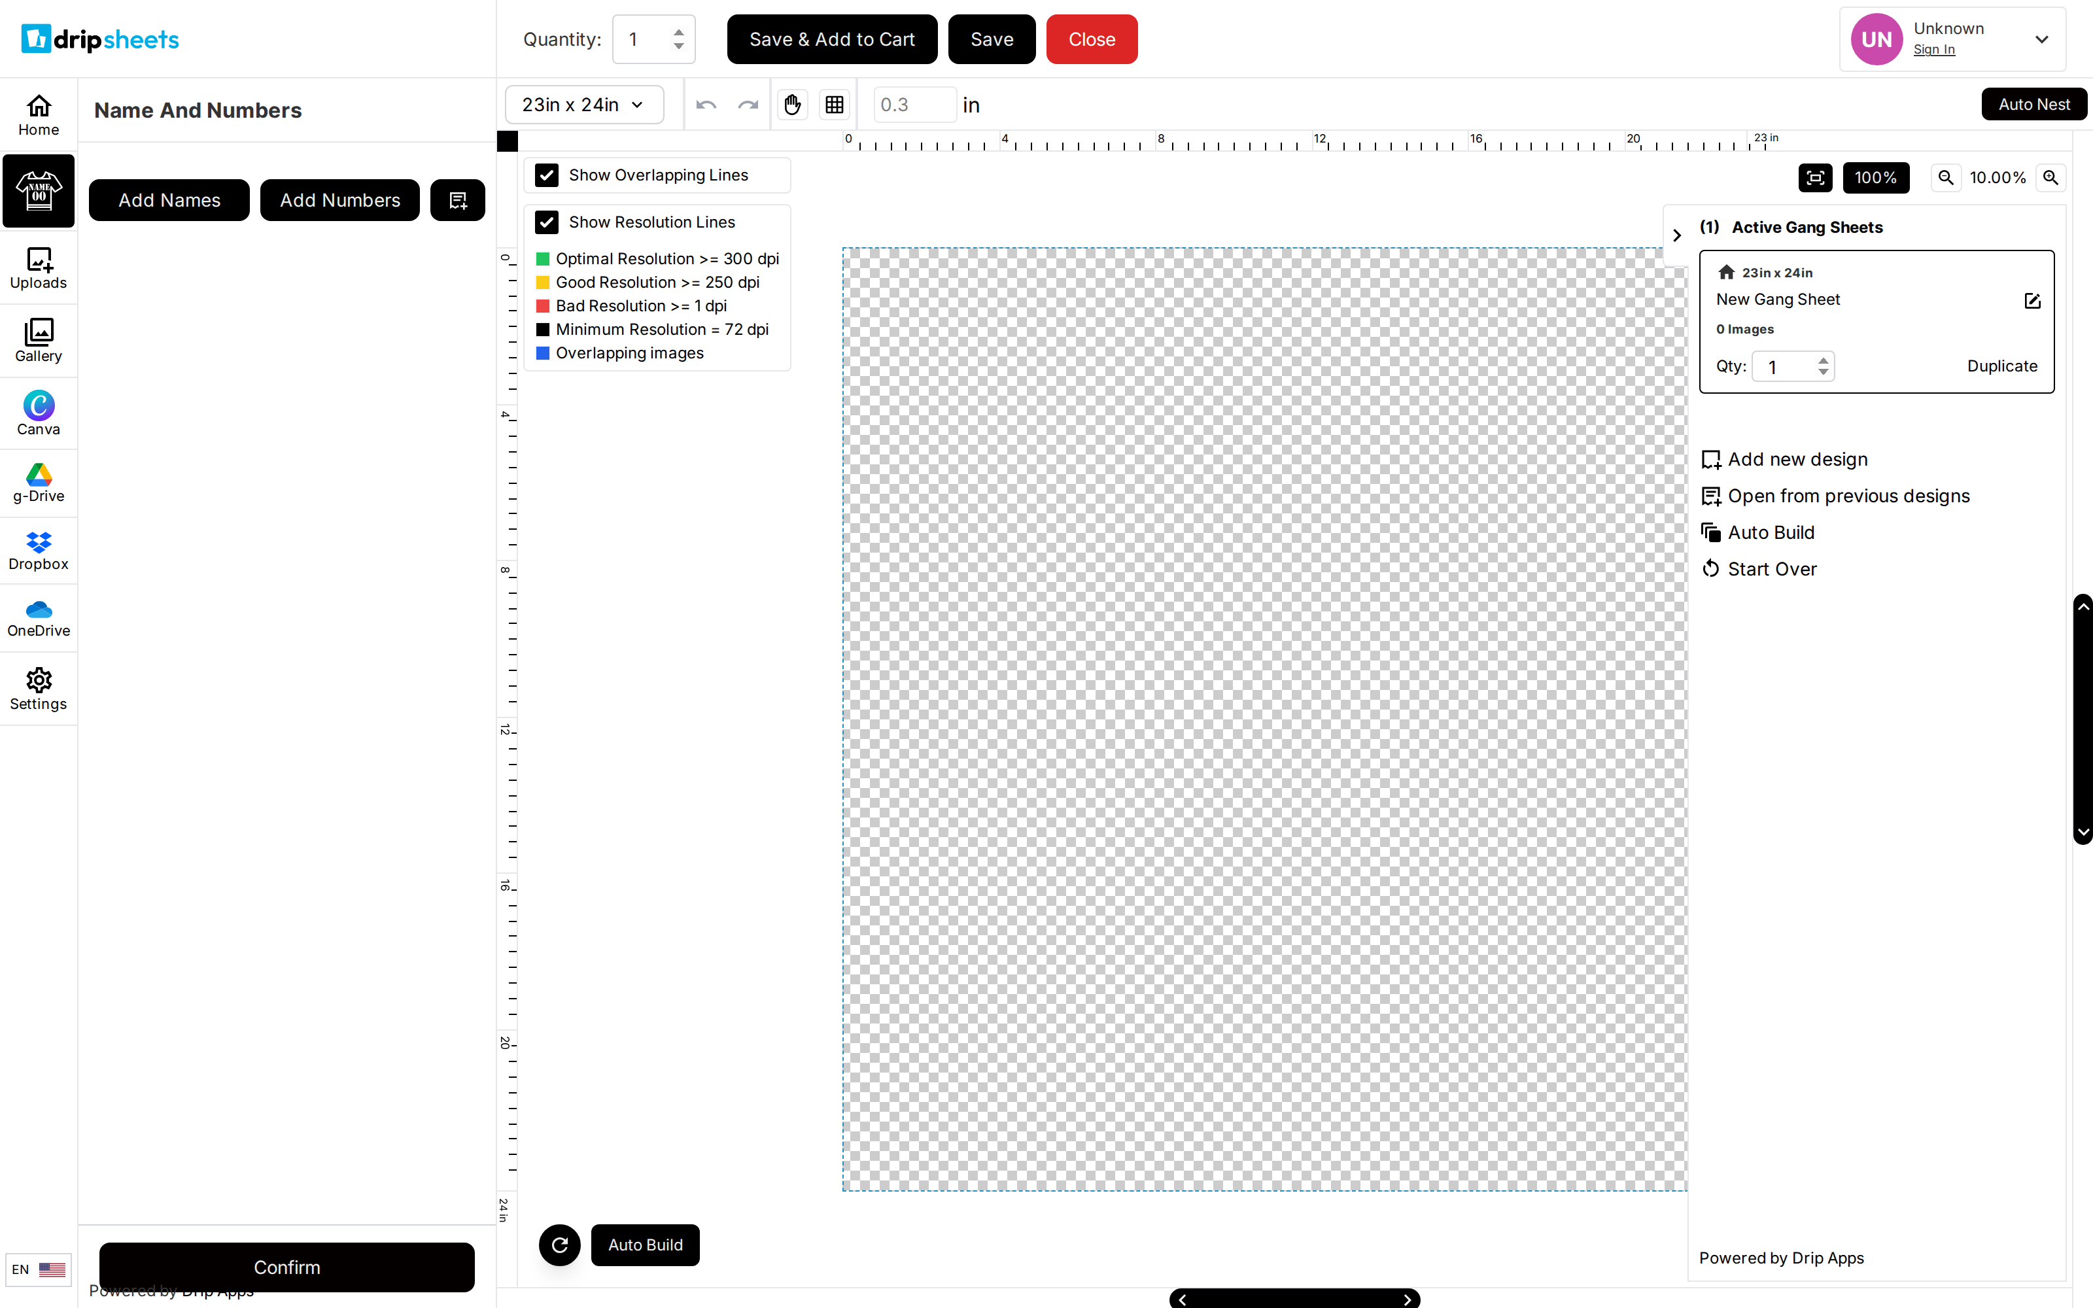This screenshot has width=2093, height=1308.
Task: Expand the Unknown user account menu
Action: tap(2042, 39)
